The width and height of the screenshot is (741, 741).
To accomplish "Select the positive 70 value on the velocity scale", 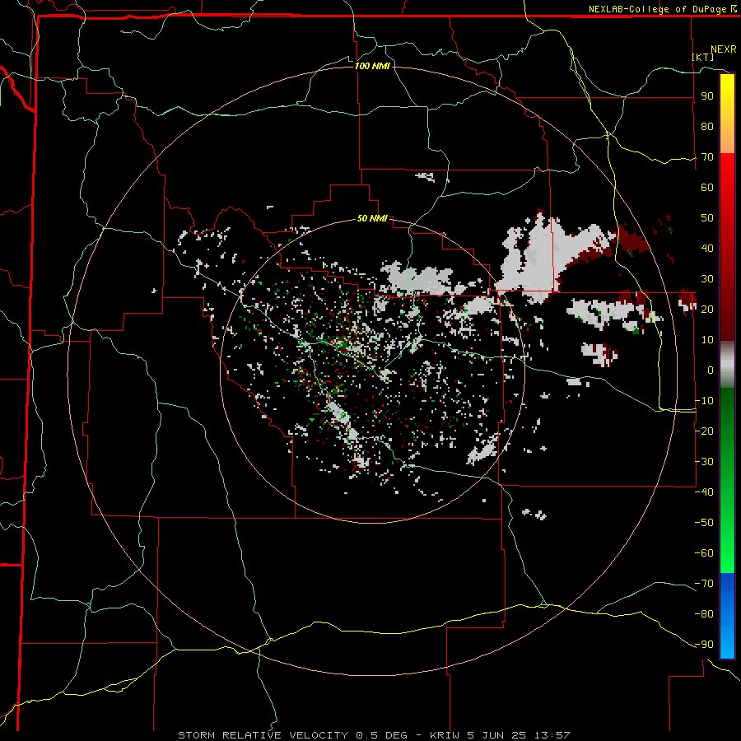I will click(707, 157).
